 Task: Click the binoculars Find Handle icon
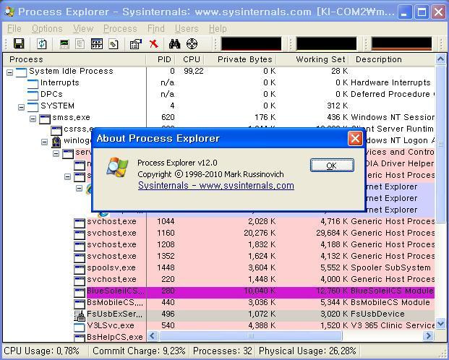pyautogui.click(x=174, y=44)
